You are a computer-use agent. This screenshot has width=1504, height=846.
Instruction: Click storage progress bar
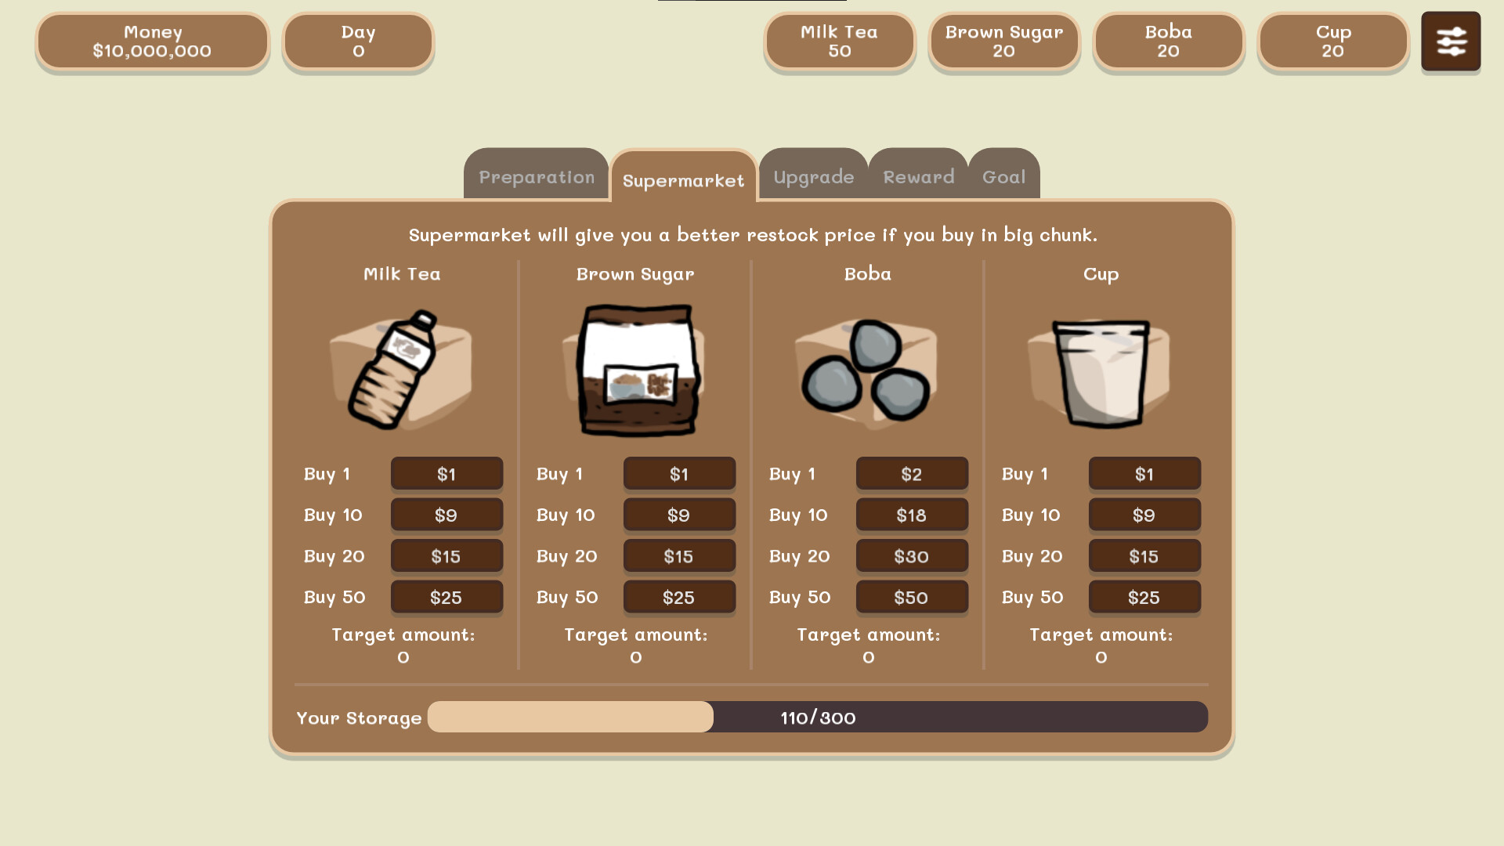pos(817,717)
